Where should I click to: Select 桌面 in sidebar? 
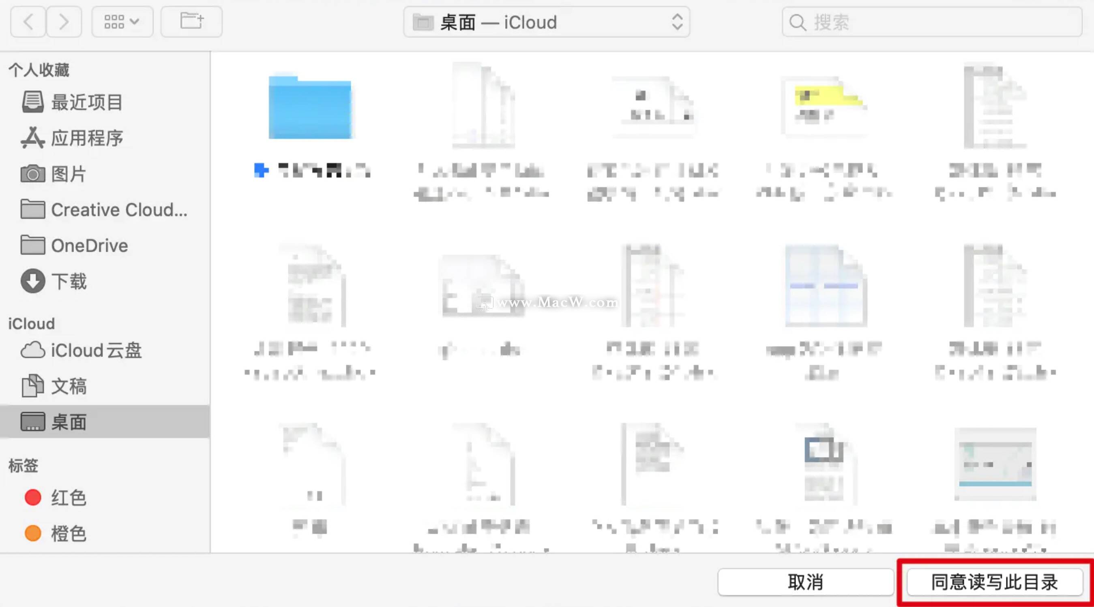(x=69, y=422)
